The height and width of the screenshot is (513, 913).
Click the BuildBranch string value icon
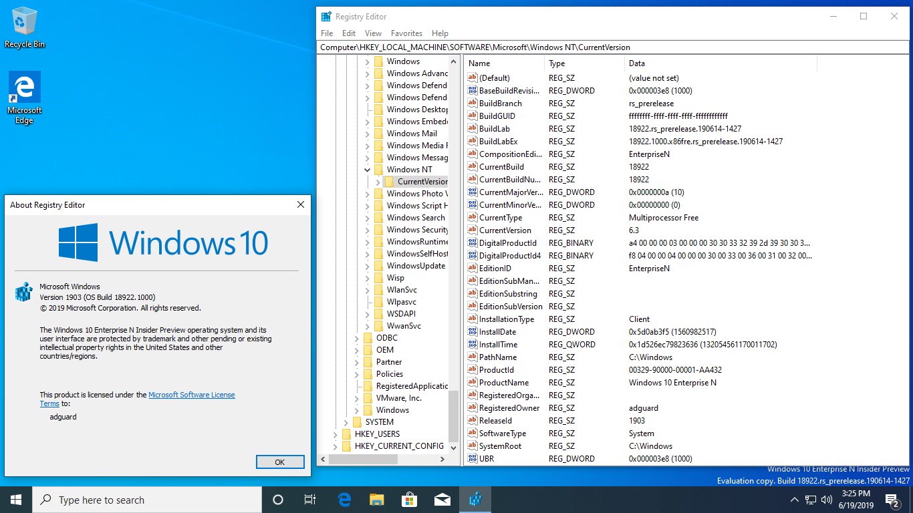[x=473, y=104]
